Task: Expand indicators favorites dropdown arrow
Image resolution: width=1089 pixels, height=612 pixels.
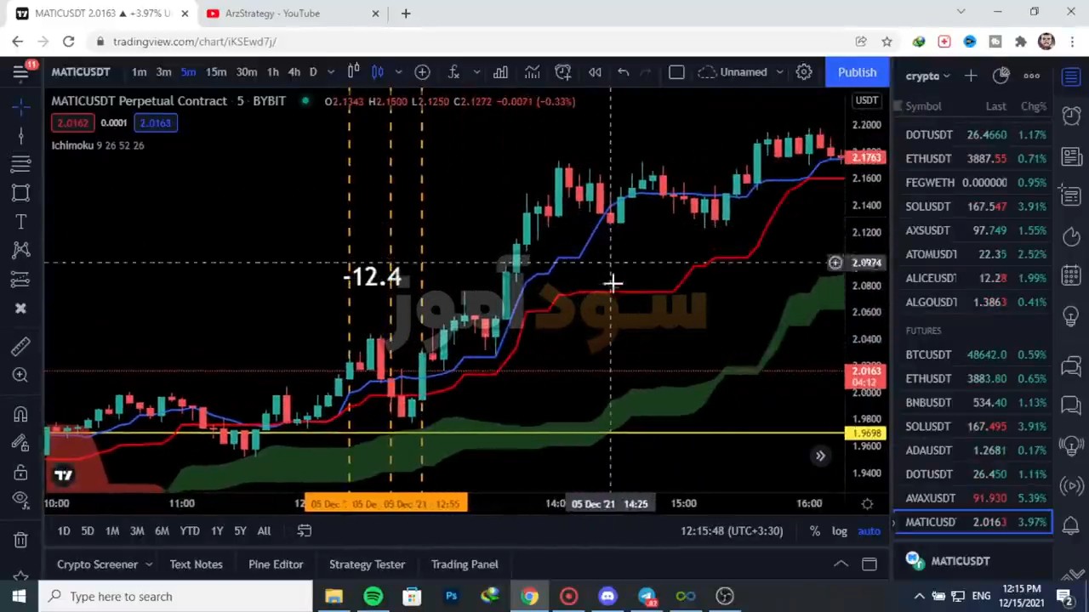Action: coord(476,72)
